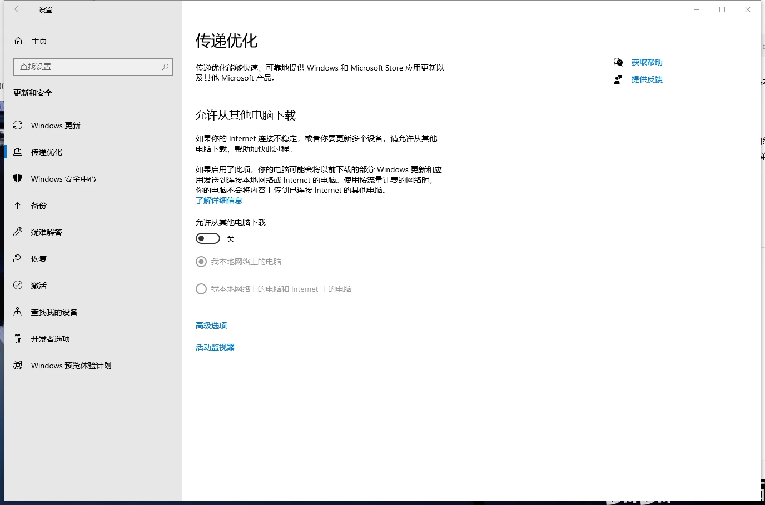This screenshot has height=505, width=765.
Task: Click the 查找我的设备 person icon
Action: click(18, 312)
